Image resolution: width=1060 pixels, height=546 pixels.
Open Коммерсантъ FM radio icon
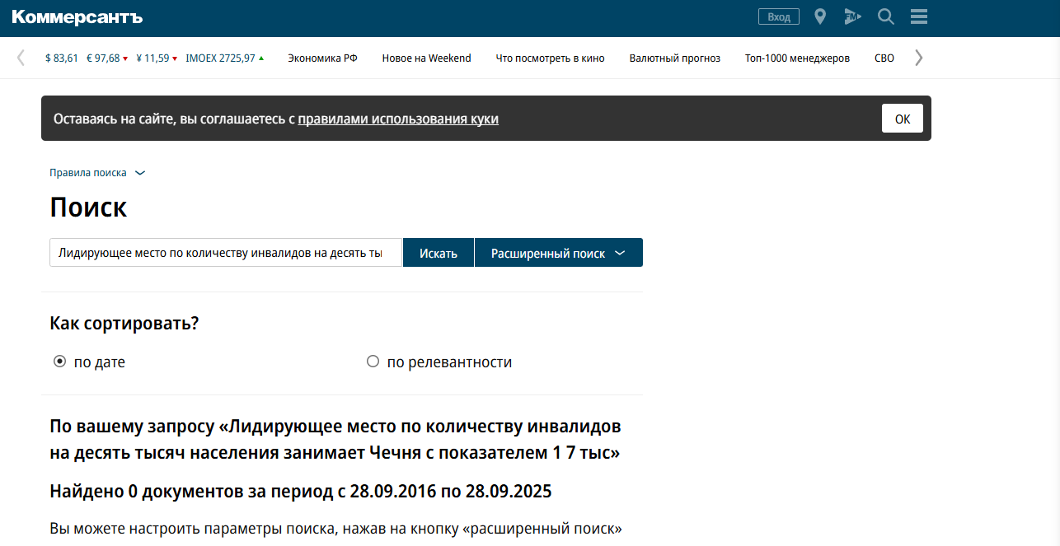click(852, 16)
